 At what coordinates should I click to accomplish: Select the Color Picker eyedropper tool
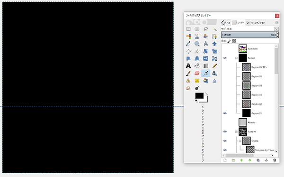[188, 44]
